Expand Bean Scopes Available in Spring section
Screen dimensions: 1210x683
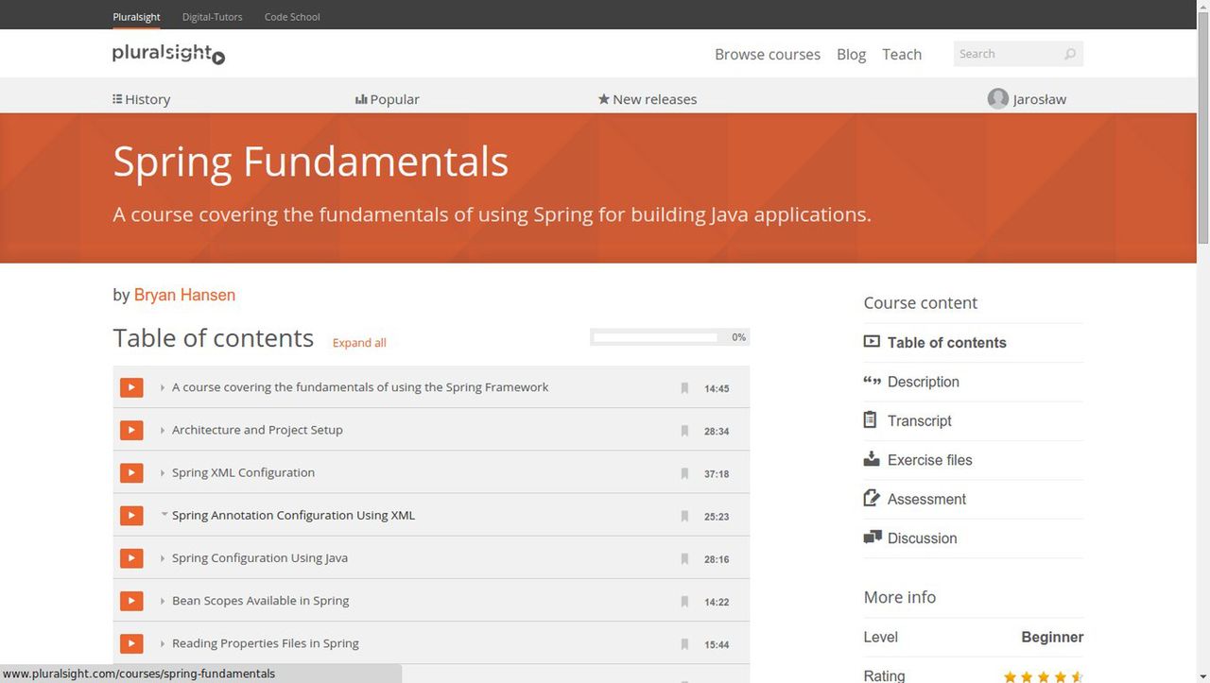(x=163, y=600)
